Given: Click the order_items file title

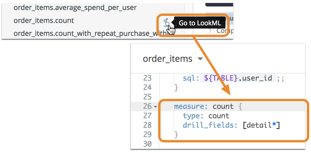Looking at the screenshot, I should 167,59.
